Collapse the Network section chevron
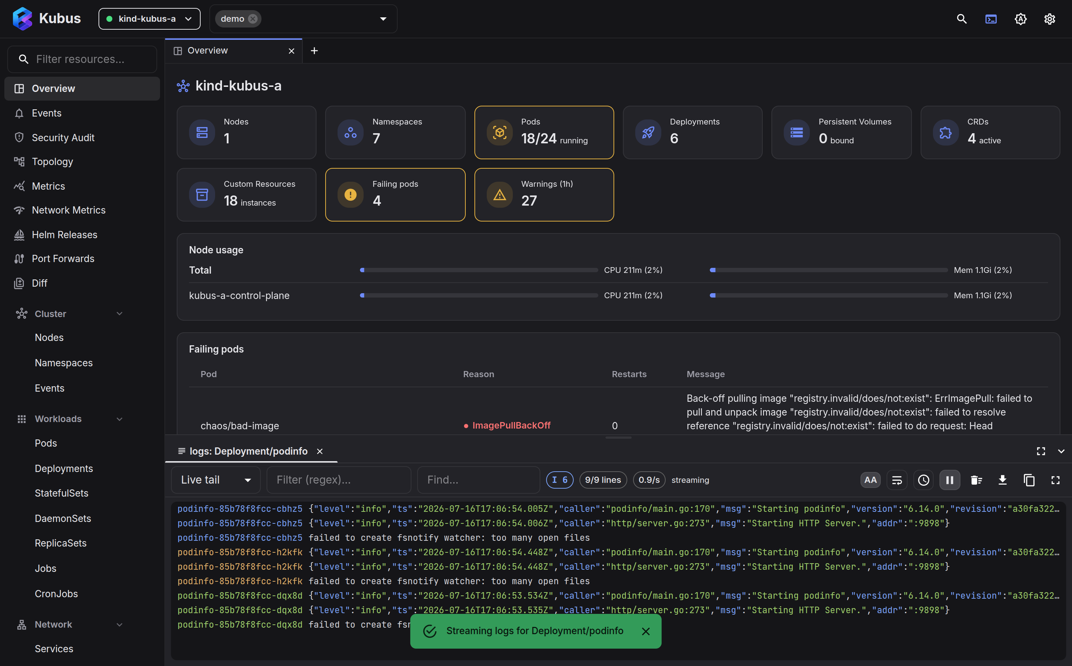1072x666 pixels. coord(120,625)
